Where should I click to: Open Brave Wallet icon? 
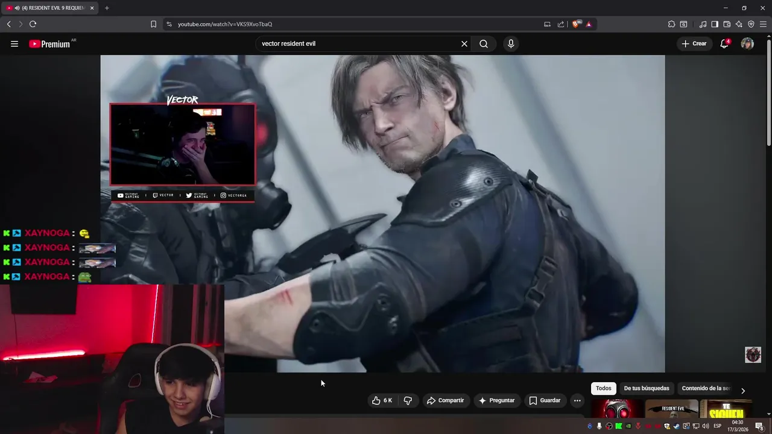pyautogui.click(x=727, y=24)
